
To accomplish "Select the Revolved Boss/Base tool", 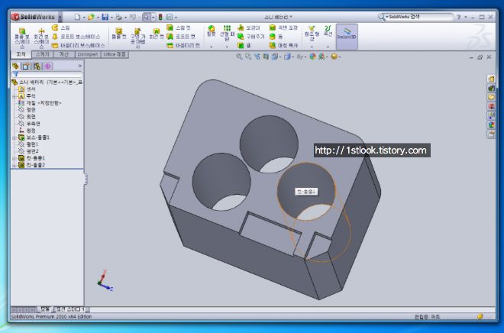I will click(41, 38).
